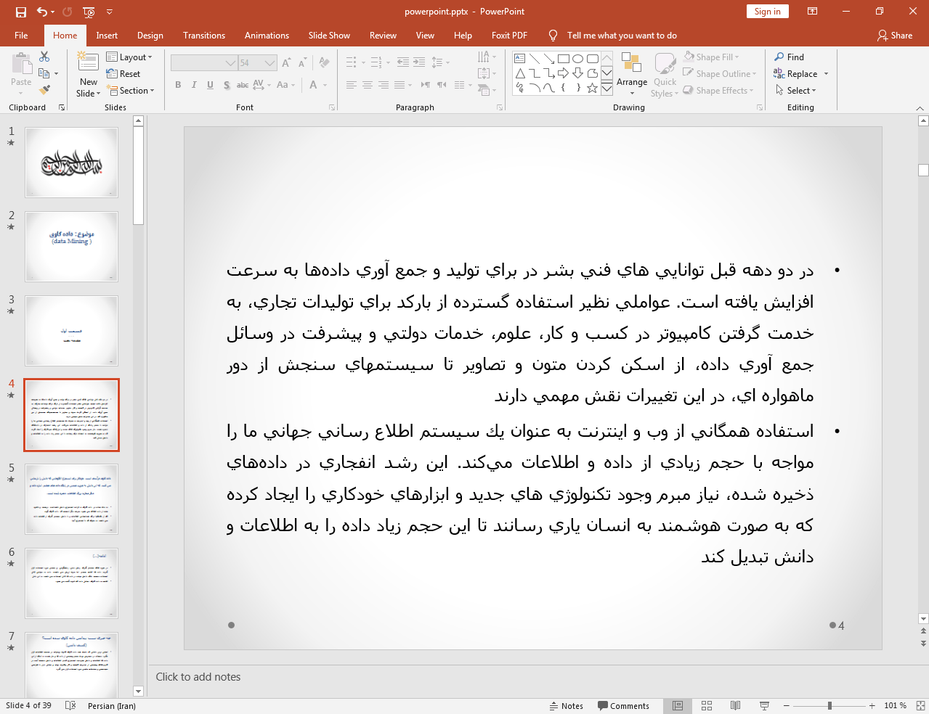Click Decrease Font Size icon
The height and width of the screenshot is (714, 929).
(302, 63)
